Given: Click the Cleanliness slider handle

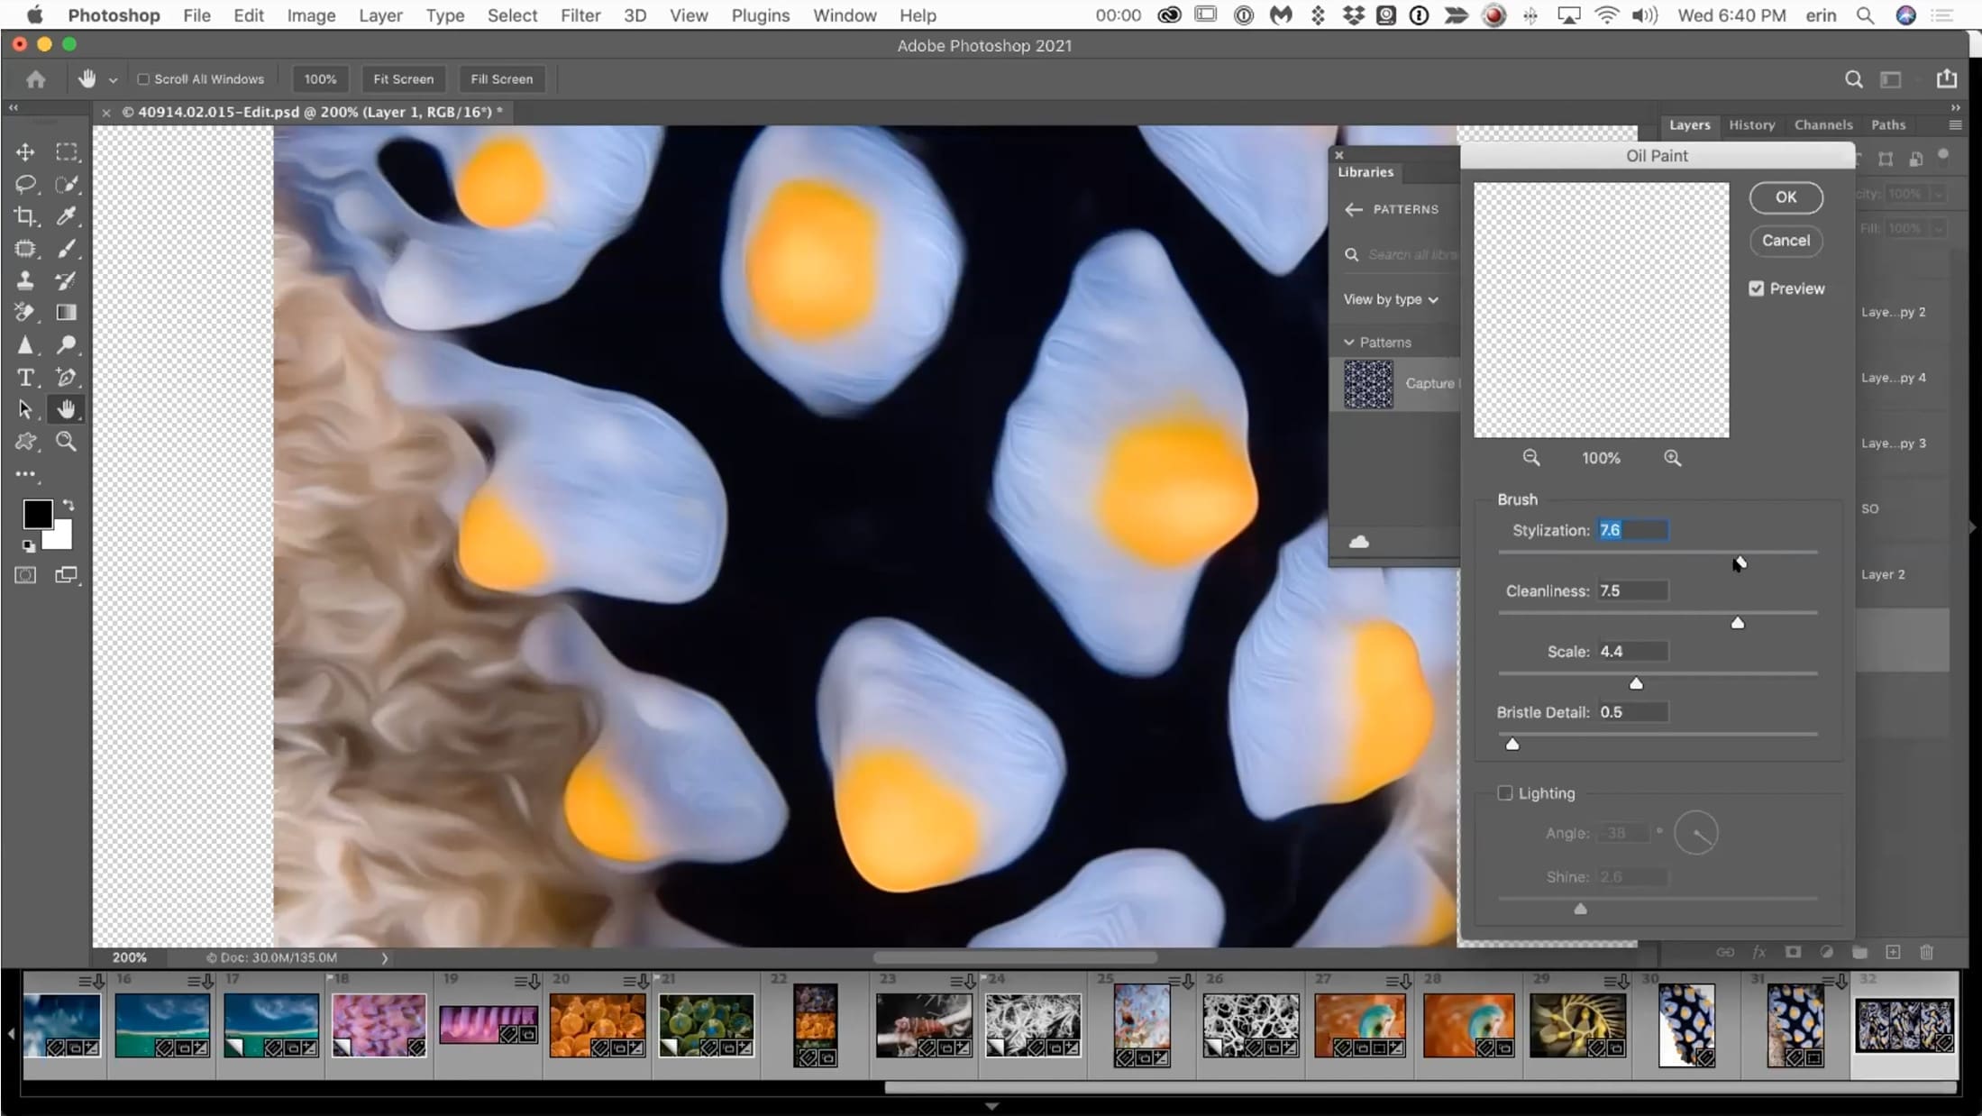Looking at the screenshot, I should pos(1737,623).
